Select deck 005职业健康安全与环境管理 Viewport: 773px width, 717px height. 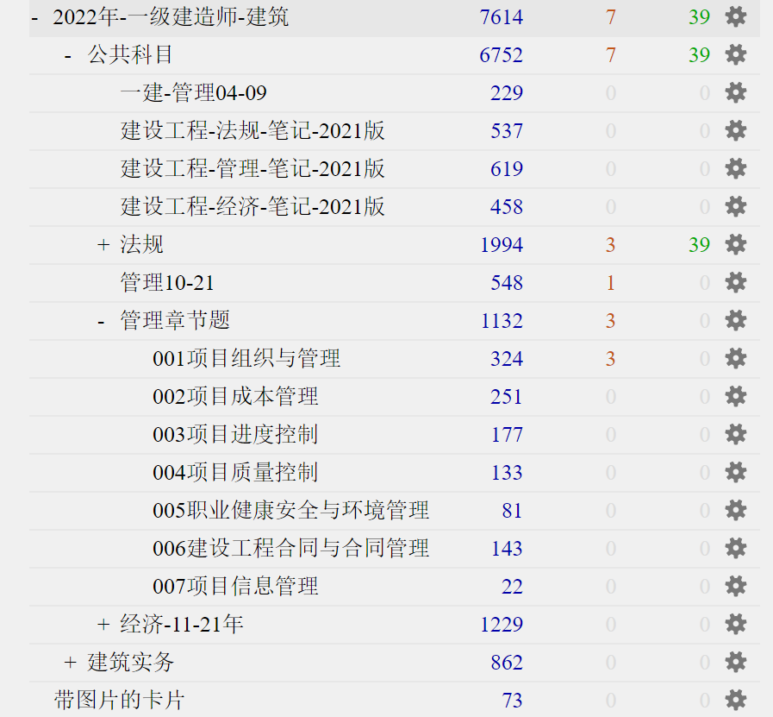[291, 511]
